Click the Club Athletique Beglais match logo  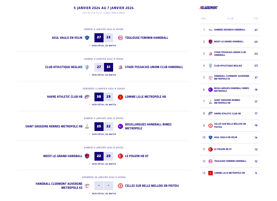point(87,67)
